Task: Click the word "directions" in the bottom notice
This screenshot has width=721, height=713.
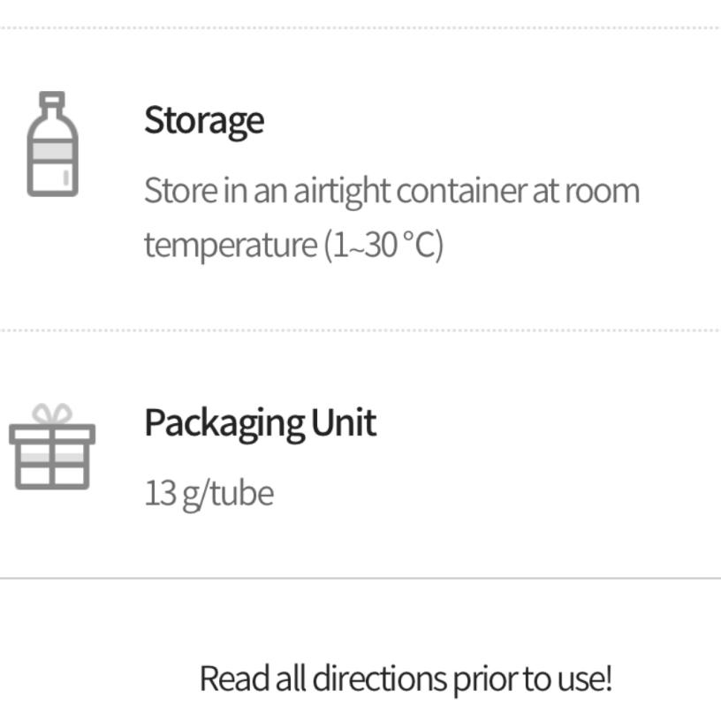Action: point(380,679)
